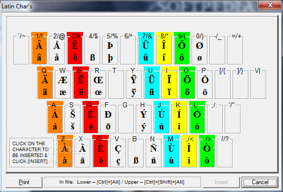Select lowercase ý on the H key

[x=144, y=127]
